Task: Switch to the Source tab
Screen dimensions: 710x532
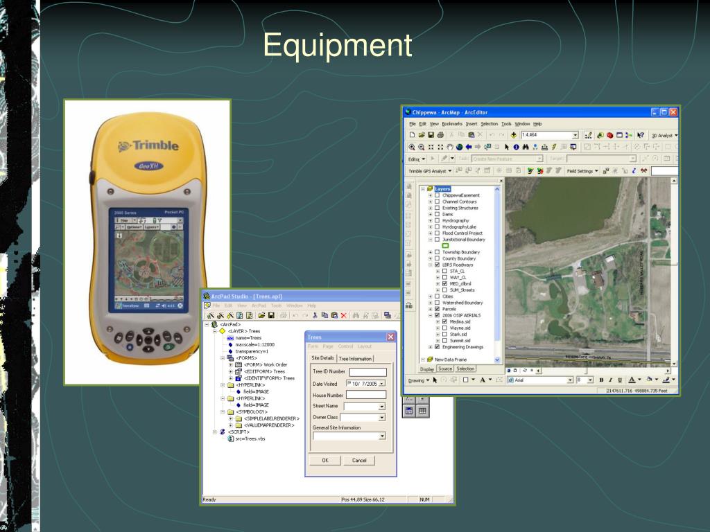Action: [444, 369]
